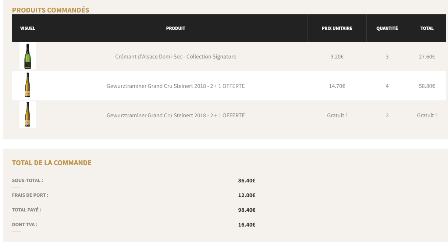448x242 pixels.
Task: Open the Crémant d'Alsace Demi-Sec product name
Action: (x=175, y=57)
